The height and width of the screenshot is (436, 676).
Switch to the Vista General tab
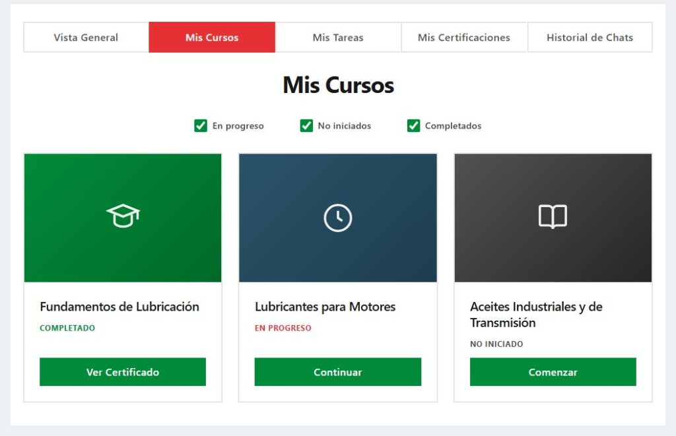(86, 38)
